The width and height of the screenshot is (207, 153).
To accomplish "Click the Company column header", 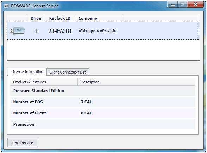I will click(x=99, y=18).
